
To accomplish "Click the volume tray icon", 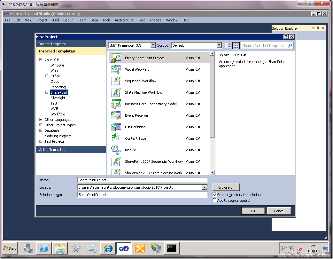I will click(x=299, y=248).
